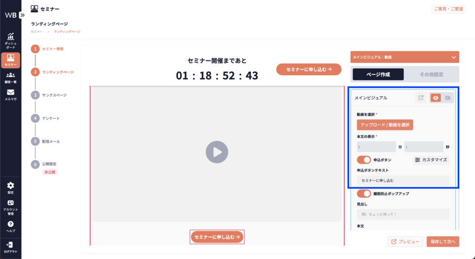Open the customer list sidebar icon
The image size is (475, 259).
coord(10,76)
